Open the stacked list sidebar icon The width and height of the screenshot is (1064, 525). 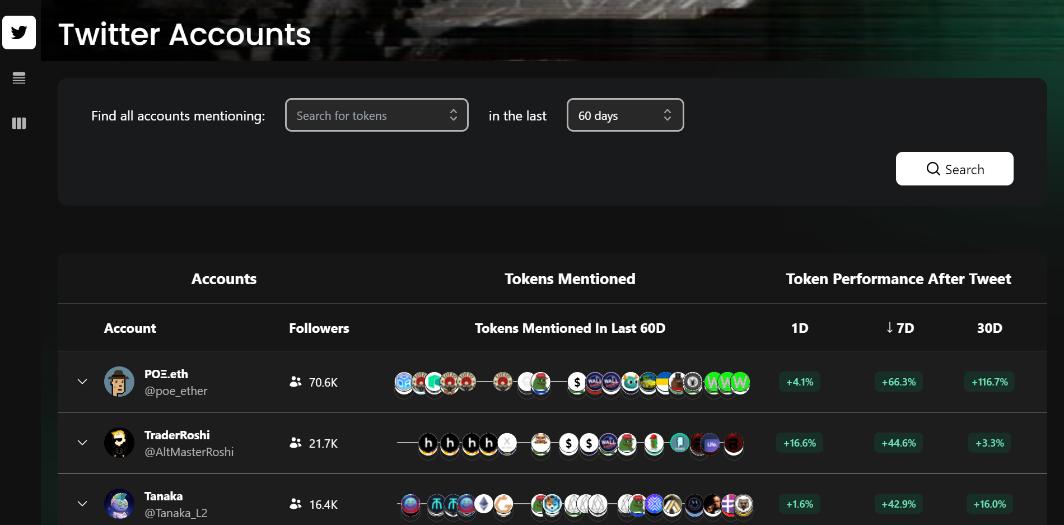[19, 78]
